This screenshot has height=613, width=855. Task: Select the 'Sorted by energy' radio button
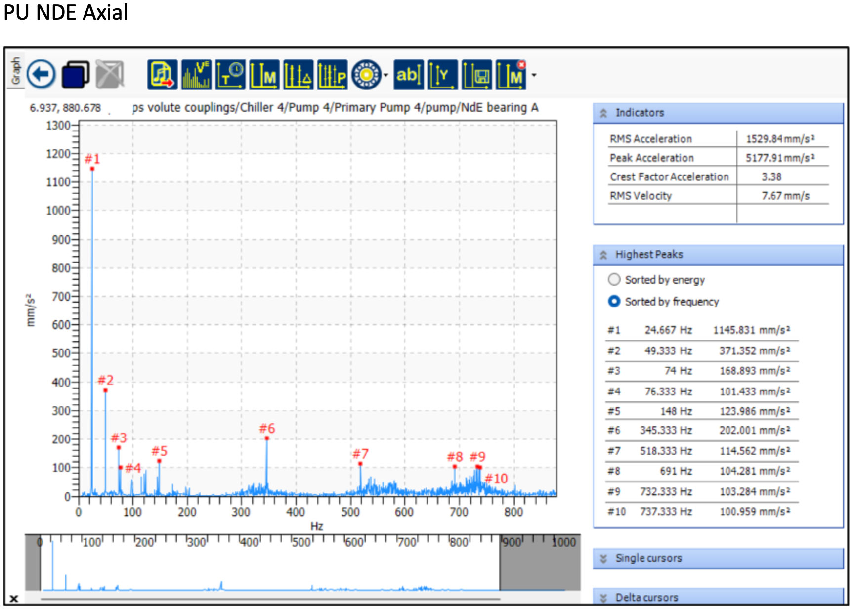pyautogui.click(x=614, y=280)
